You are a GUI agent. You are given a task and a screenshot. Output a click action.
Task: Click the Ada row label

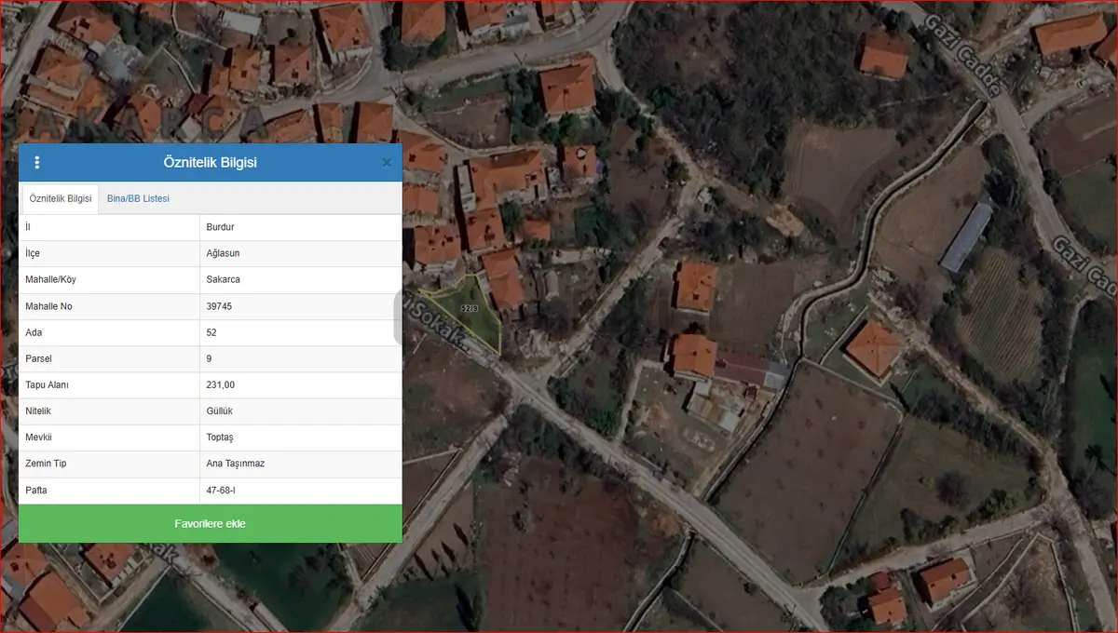pos(34,332)
